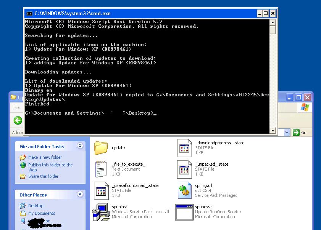Click the command window scroll down arrow
The height and width of the screenshot is (230, 321).
[x=273, y=130]
